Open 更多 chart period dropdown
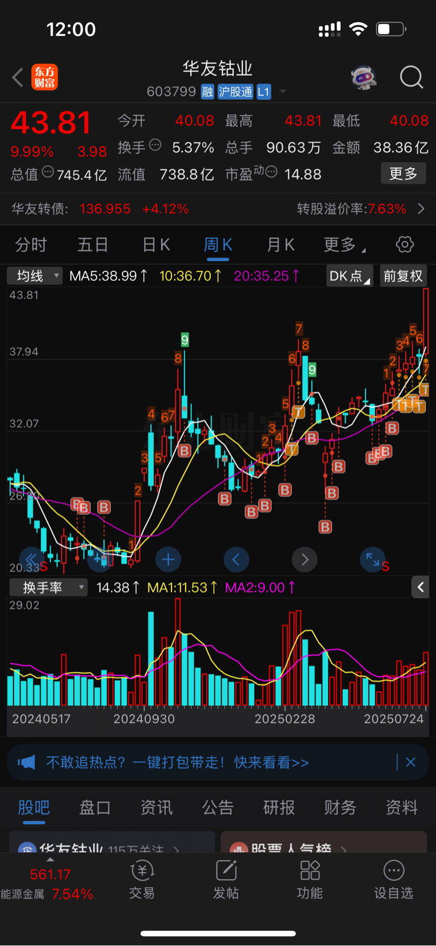This screenshot has height=946, width=436. point(344,245)
